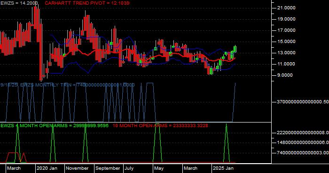Select the July date marker
The image size is (329, 173).
[x=129, y=168]
